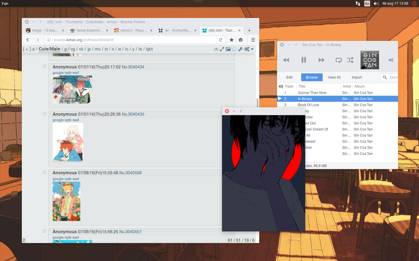Screen dimensions: 419x261
Task: Open the gallery image icon in 4chan header
Action: pyautogui.click(x=228, y=49)
